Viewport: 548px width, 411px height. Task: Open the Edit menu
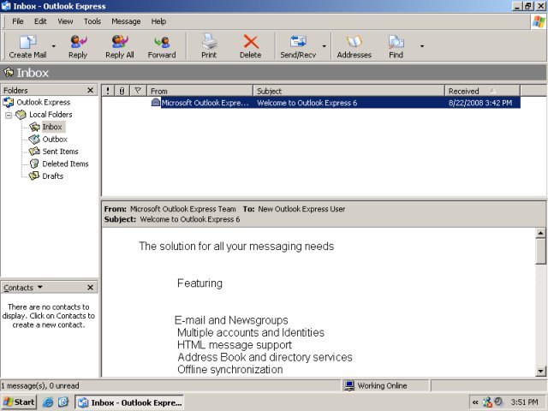pos(40,21)
